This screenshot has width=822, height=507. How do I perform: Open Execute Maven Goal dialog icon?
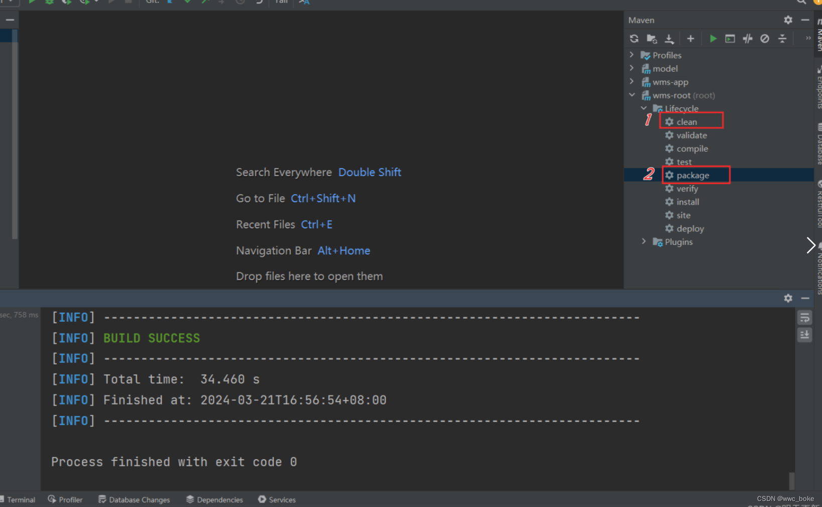point(730,39)
